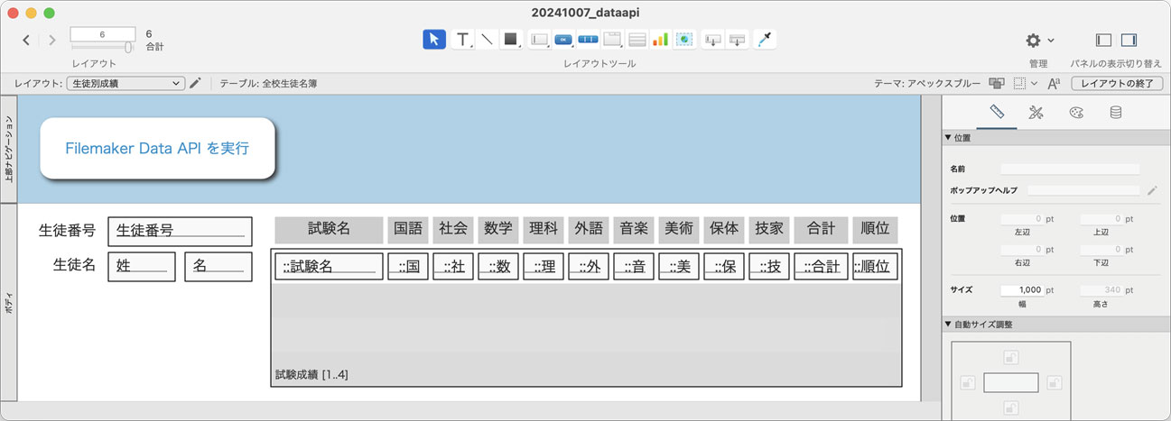Select the Tab Control tool
Image resolution: width=1171 pixels, height=421 pixels.
pos(612,39)
